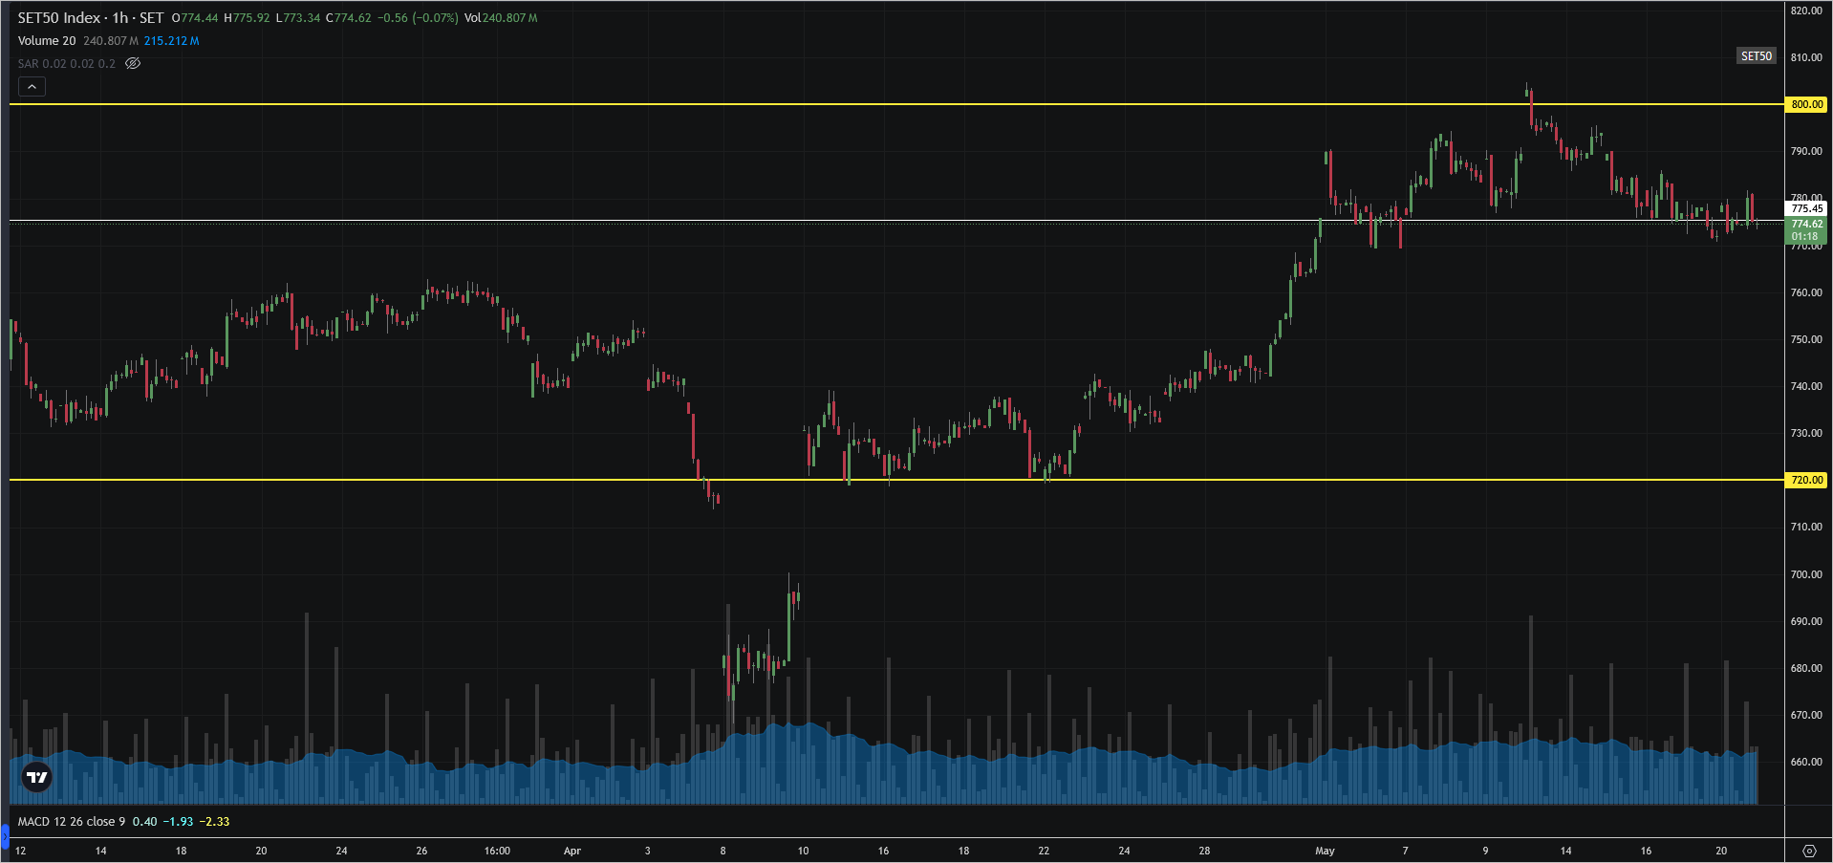
Task: Click the 760.00 price axis label
Action: pyautogui.click(x=1806, y=292)
